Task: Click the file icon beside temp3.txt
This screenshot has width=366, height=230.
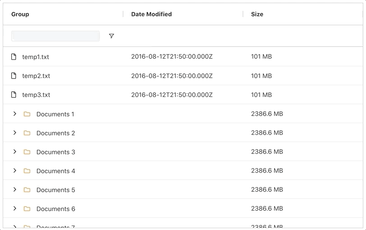Action: point(14,95)
